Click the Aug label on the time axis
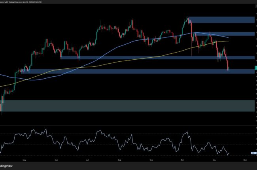Viewport: 257px width, 170px height. [119, 161]
